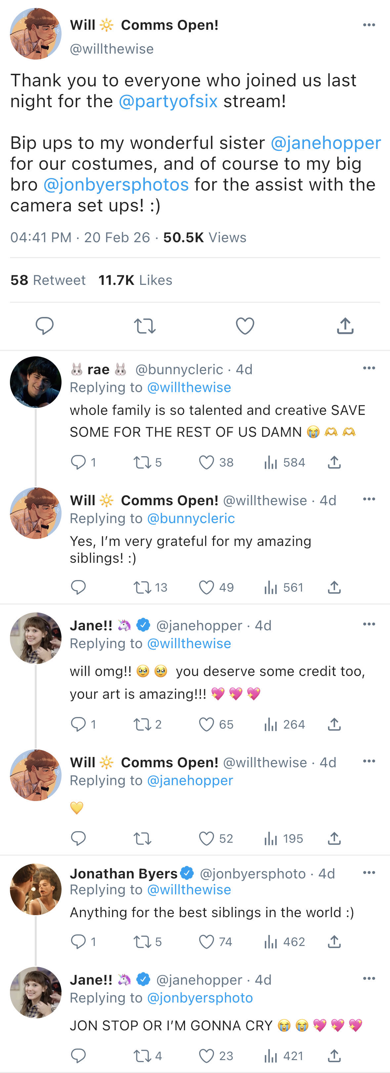The height and width of the screenshot is (1073, 390).
Task: View the 58 Retweet list
Action: (48, 280)
